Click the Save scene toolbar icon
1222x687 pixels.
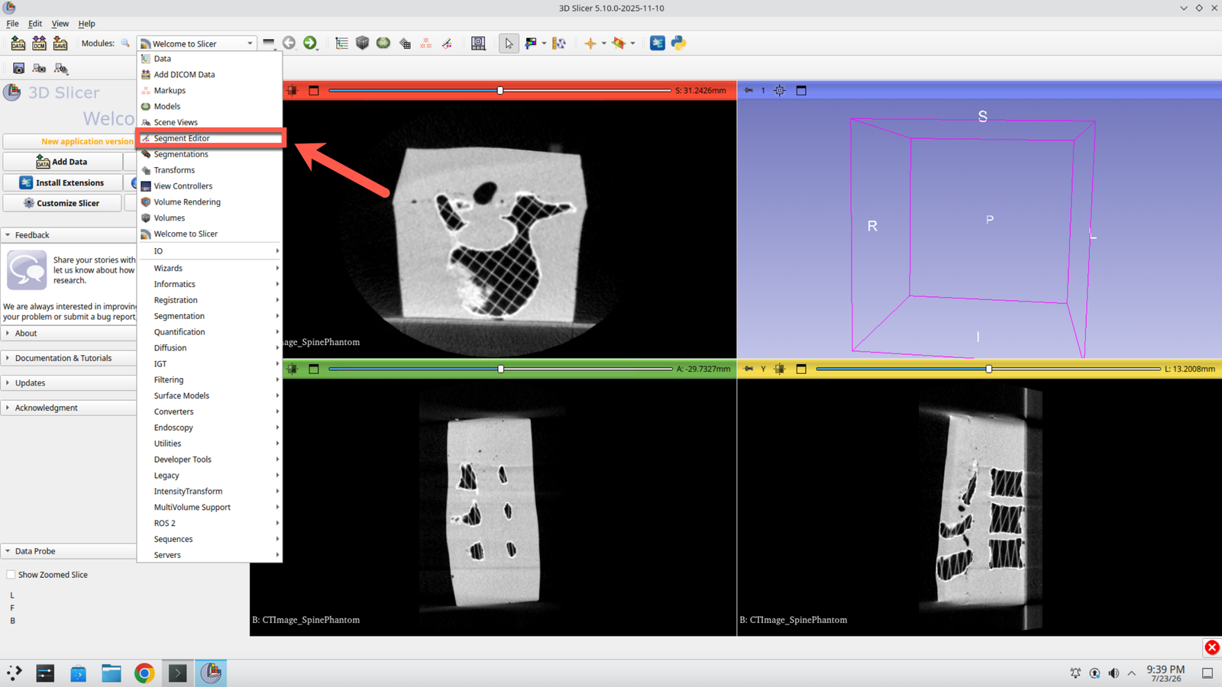click(x=60, y=44)
